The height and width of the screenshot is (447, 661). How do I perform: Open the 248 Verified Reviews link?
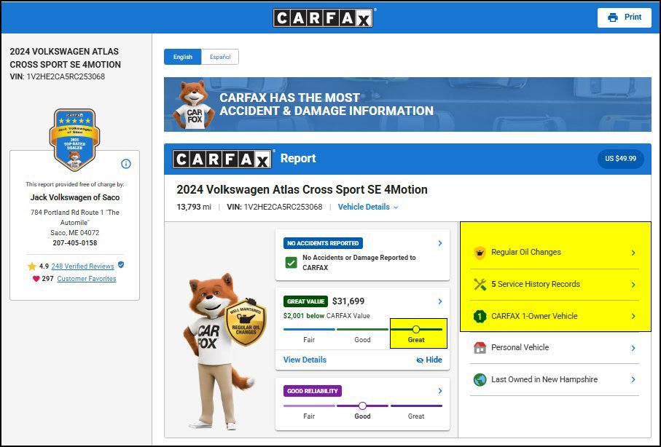tap(82, 266)
